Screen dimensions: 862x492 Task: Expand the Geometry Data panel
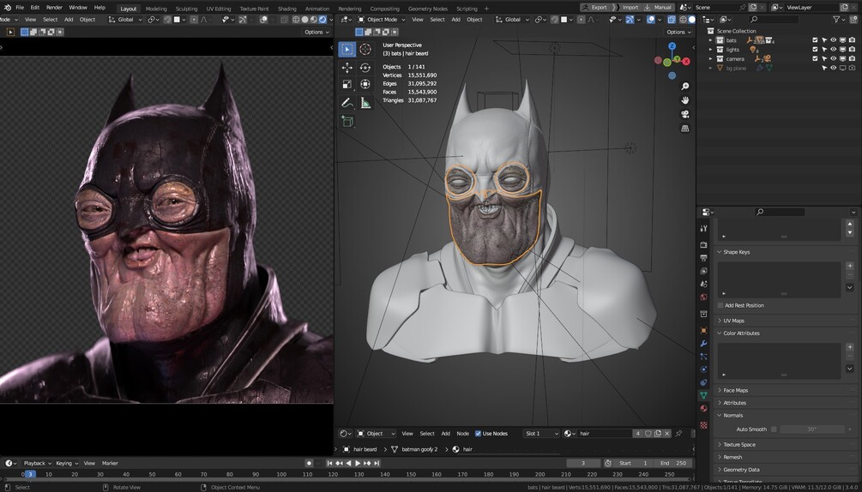741,470
